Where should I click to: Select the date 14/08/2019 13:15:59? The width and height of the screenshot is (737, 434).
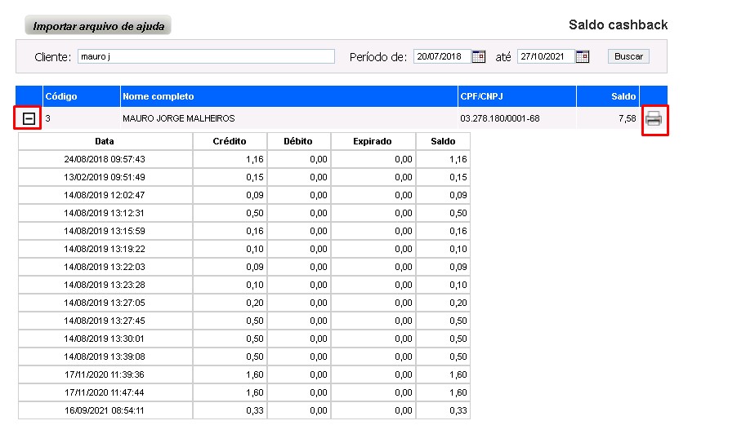click(x=105, y=232)
